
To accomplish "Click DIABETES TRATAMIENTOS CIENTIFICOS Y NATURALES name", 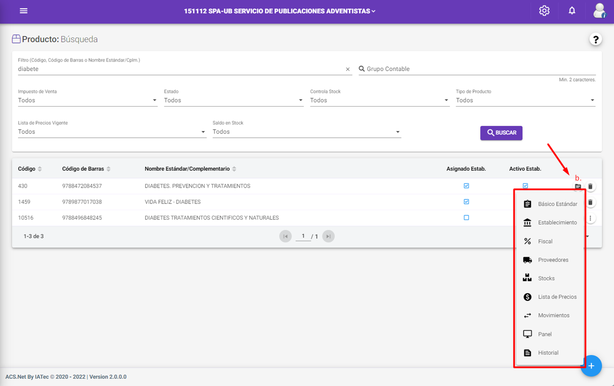I will pyautogui.click(x=212, y=218).
